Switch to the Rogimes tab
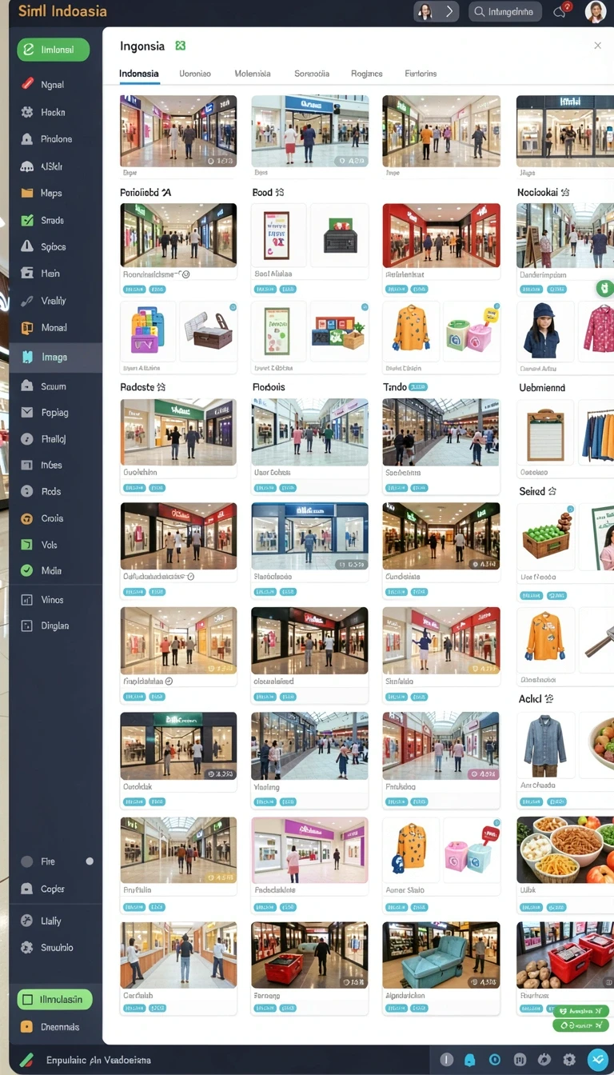 367,74
